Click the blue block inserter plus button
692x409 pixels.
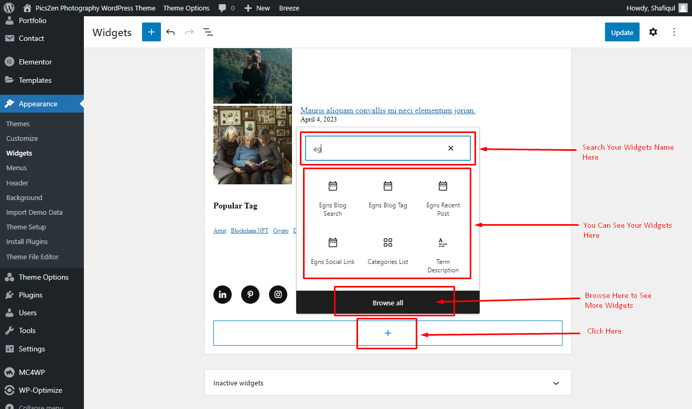point(152,32)
